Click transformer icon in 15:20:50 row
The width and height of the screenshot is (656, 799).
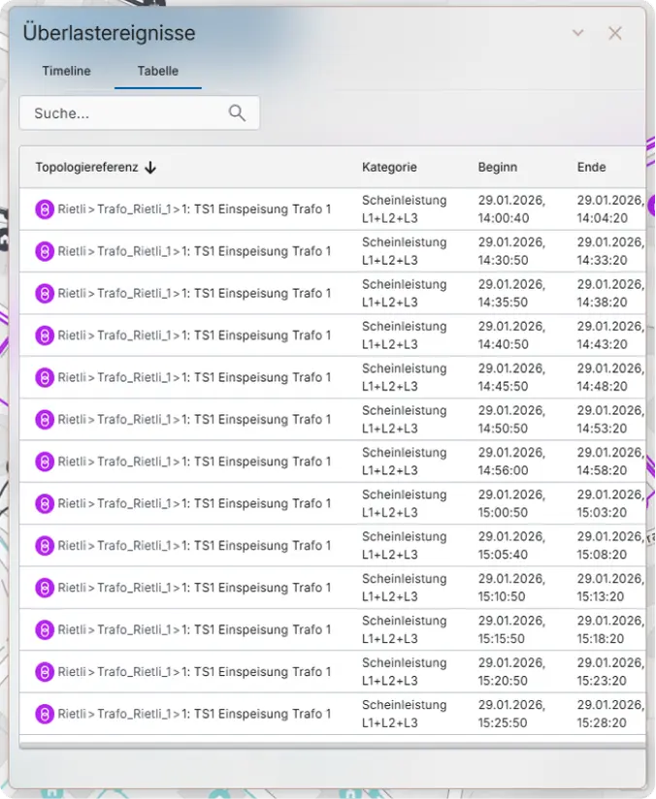click(45, 672)
